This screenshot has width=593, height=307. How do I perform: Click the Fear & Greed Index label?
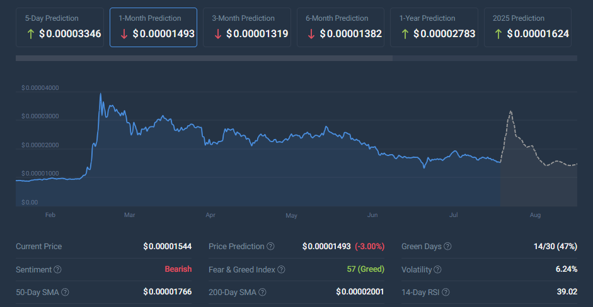click(241, 269)
